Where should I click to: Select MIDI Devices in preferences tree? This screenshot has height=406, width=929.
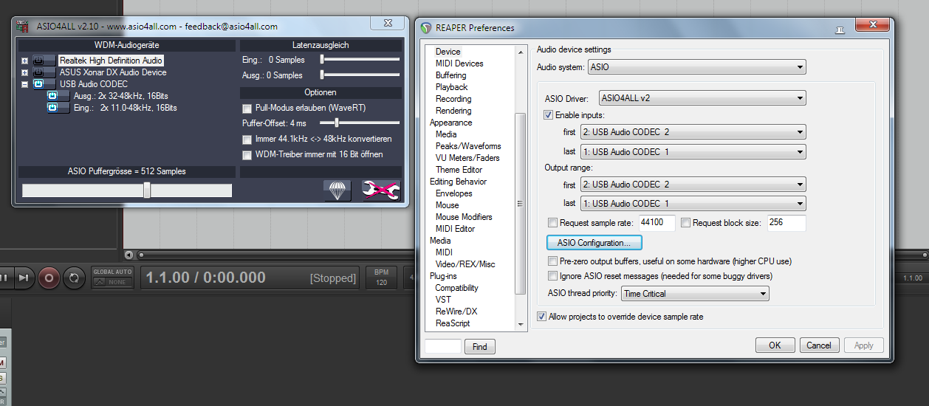(x=459, y=63)
